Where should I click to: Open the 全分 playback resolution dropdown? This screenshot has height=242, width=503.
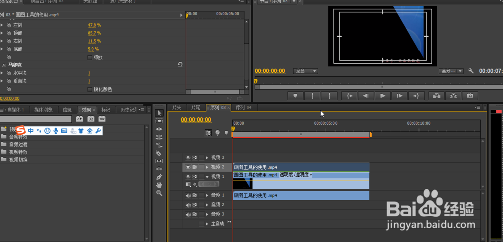pyautogui.click(x=451, y=71)
